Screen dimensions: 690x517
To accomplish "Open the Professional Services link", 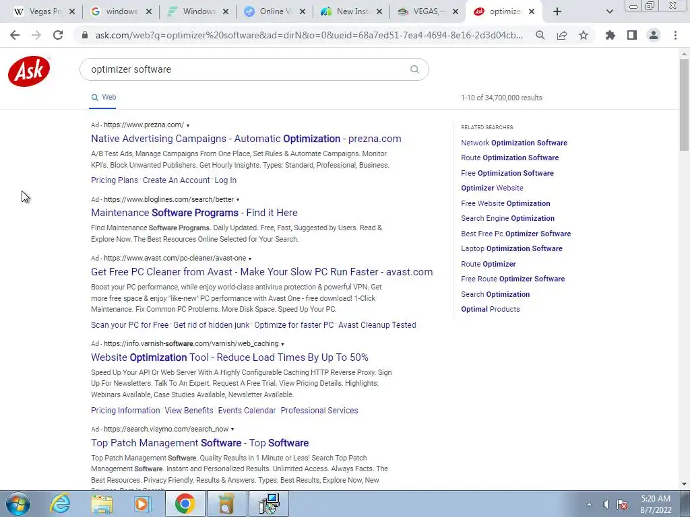I will tap(319, 411).
